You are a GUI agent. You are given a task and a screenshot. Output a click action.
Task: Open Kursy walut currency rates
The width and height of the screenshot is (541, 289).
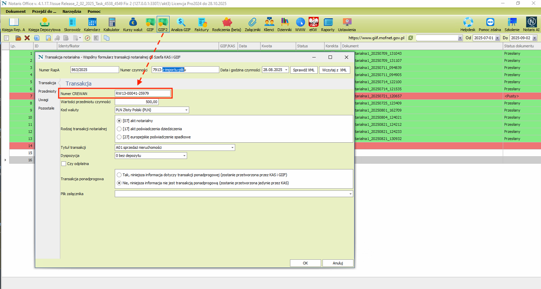tap(132, 24)
